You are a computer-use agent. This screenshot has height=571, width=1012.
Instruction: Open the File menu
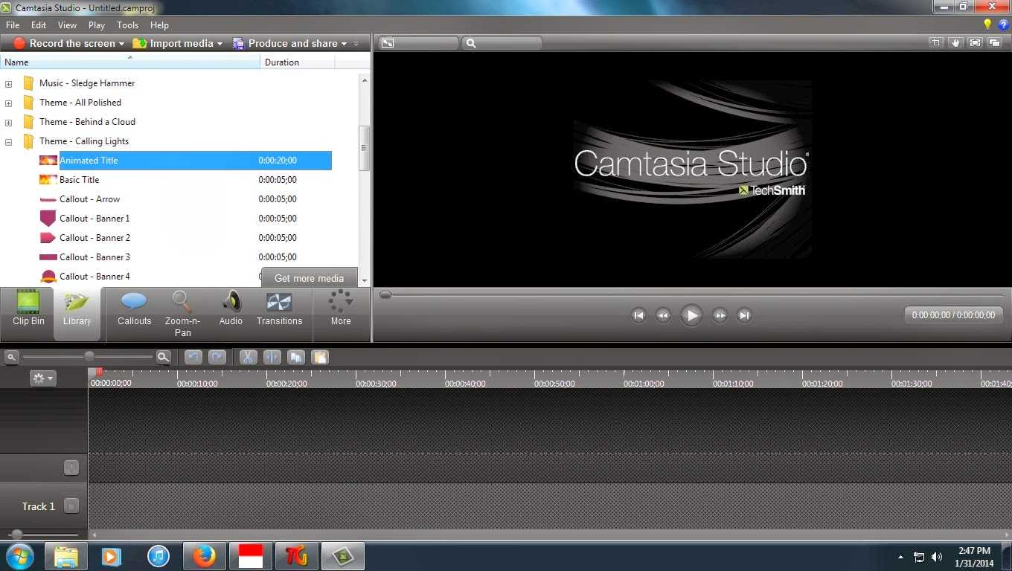pyautogui.click(x=13, y=25)
